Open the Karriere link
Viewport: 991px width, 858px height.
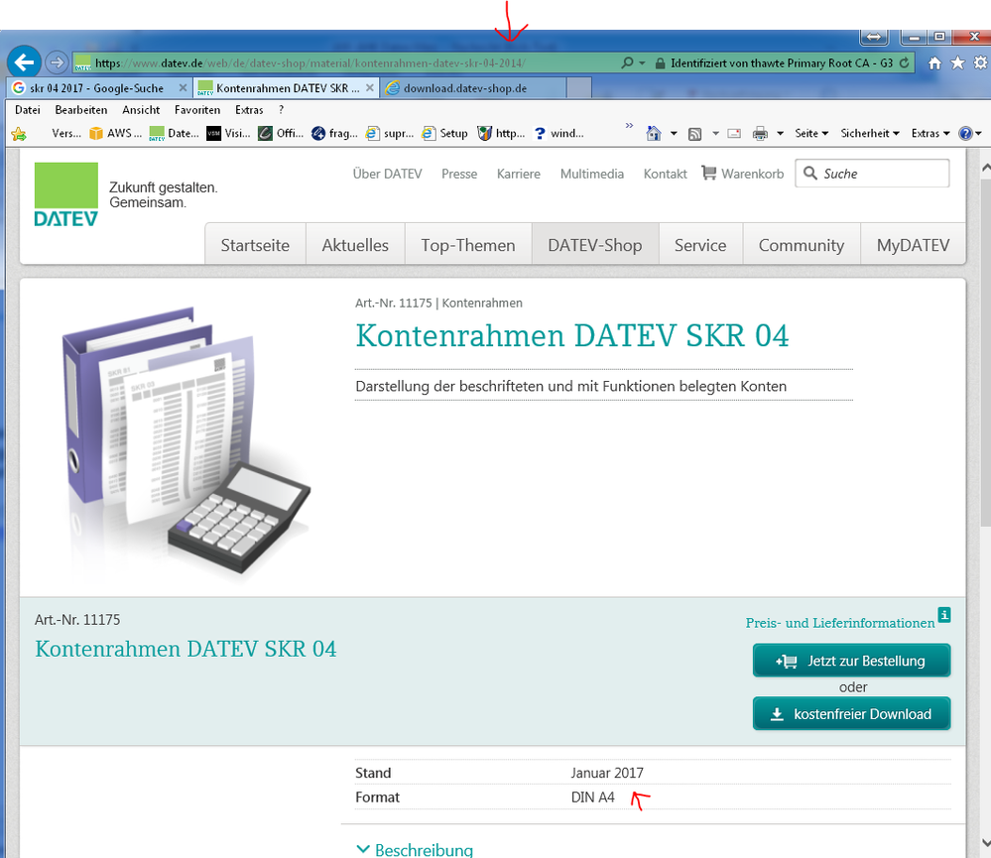pos(519,174)
